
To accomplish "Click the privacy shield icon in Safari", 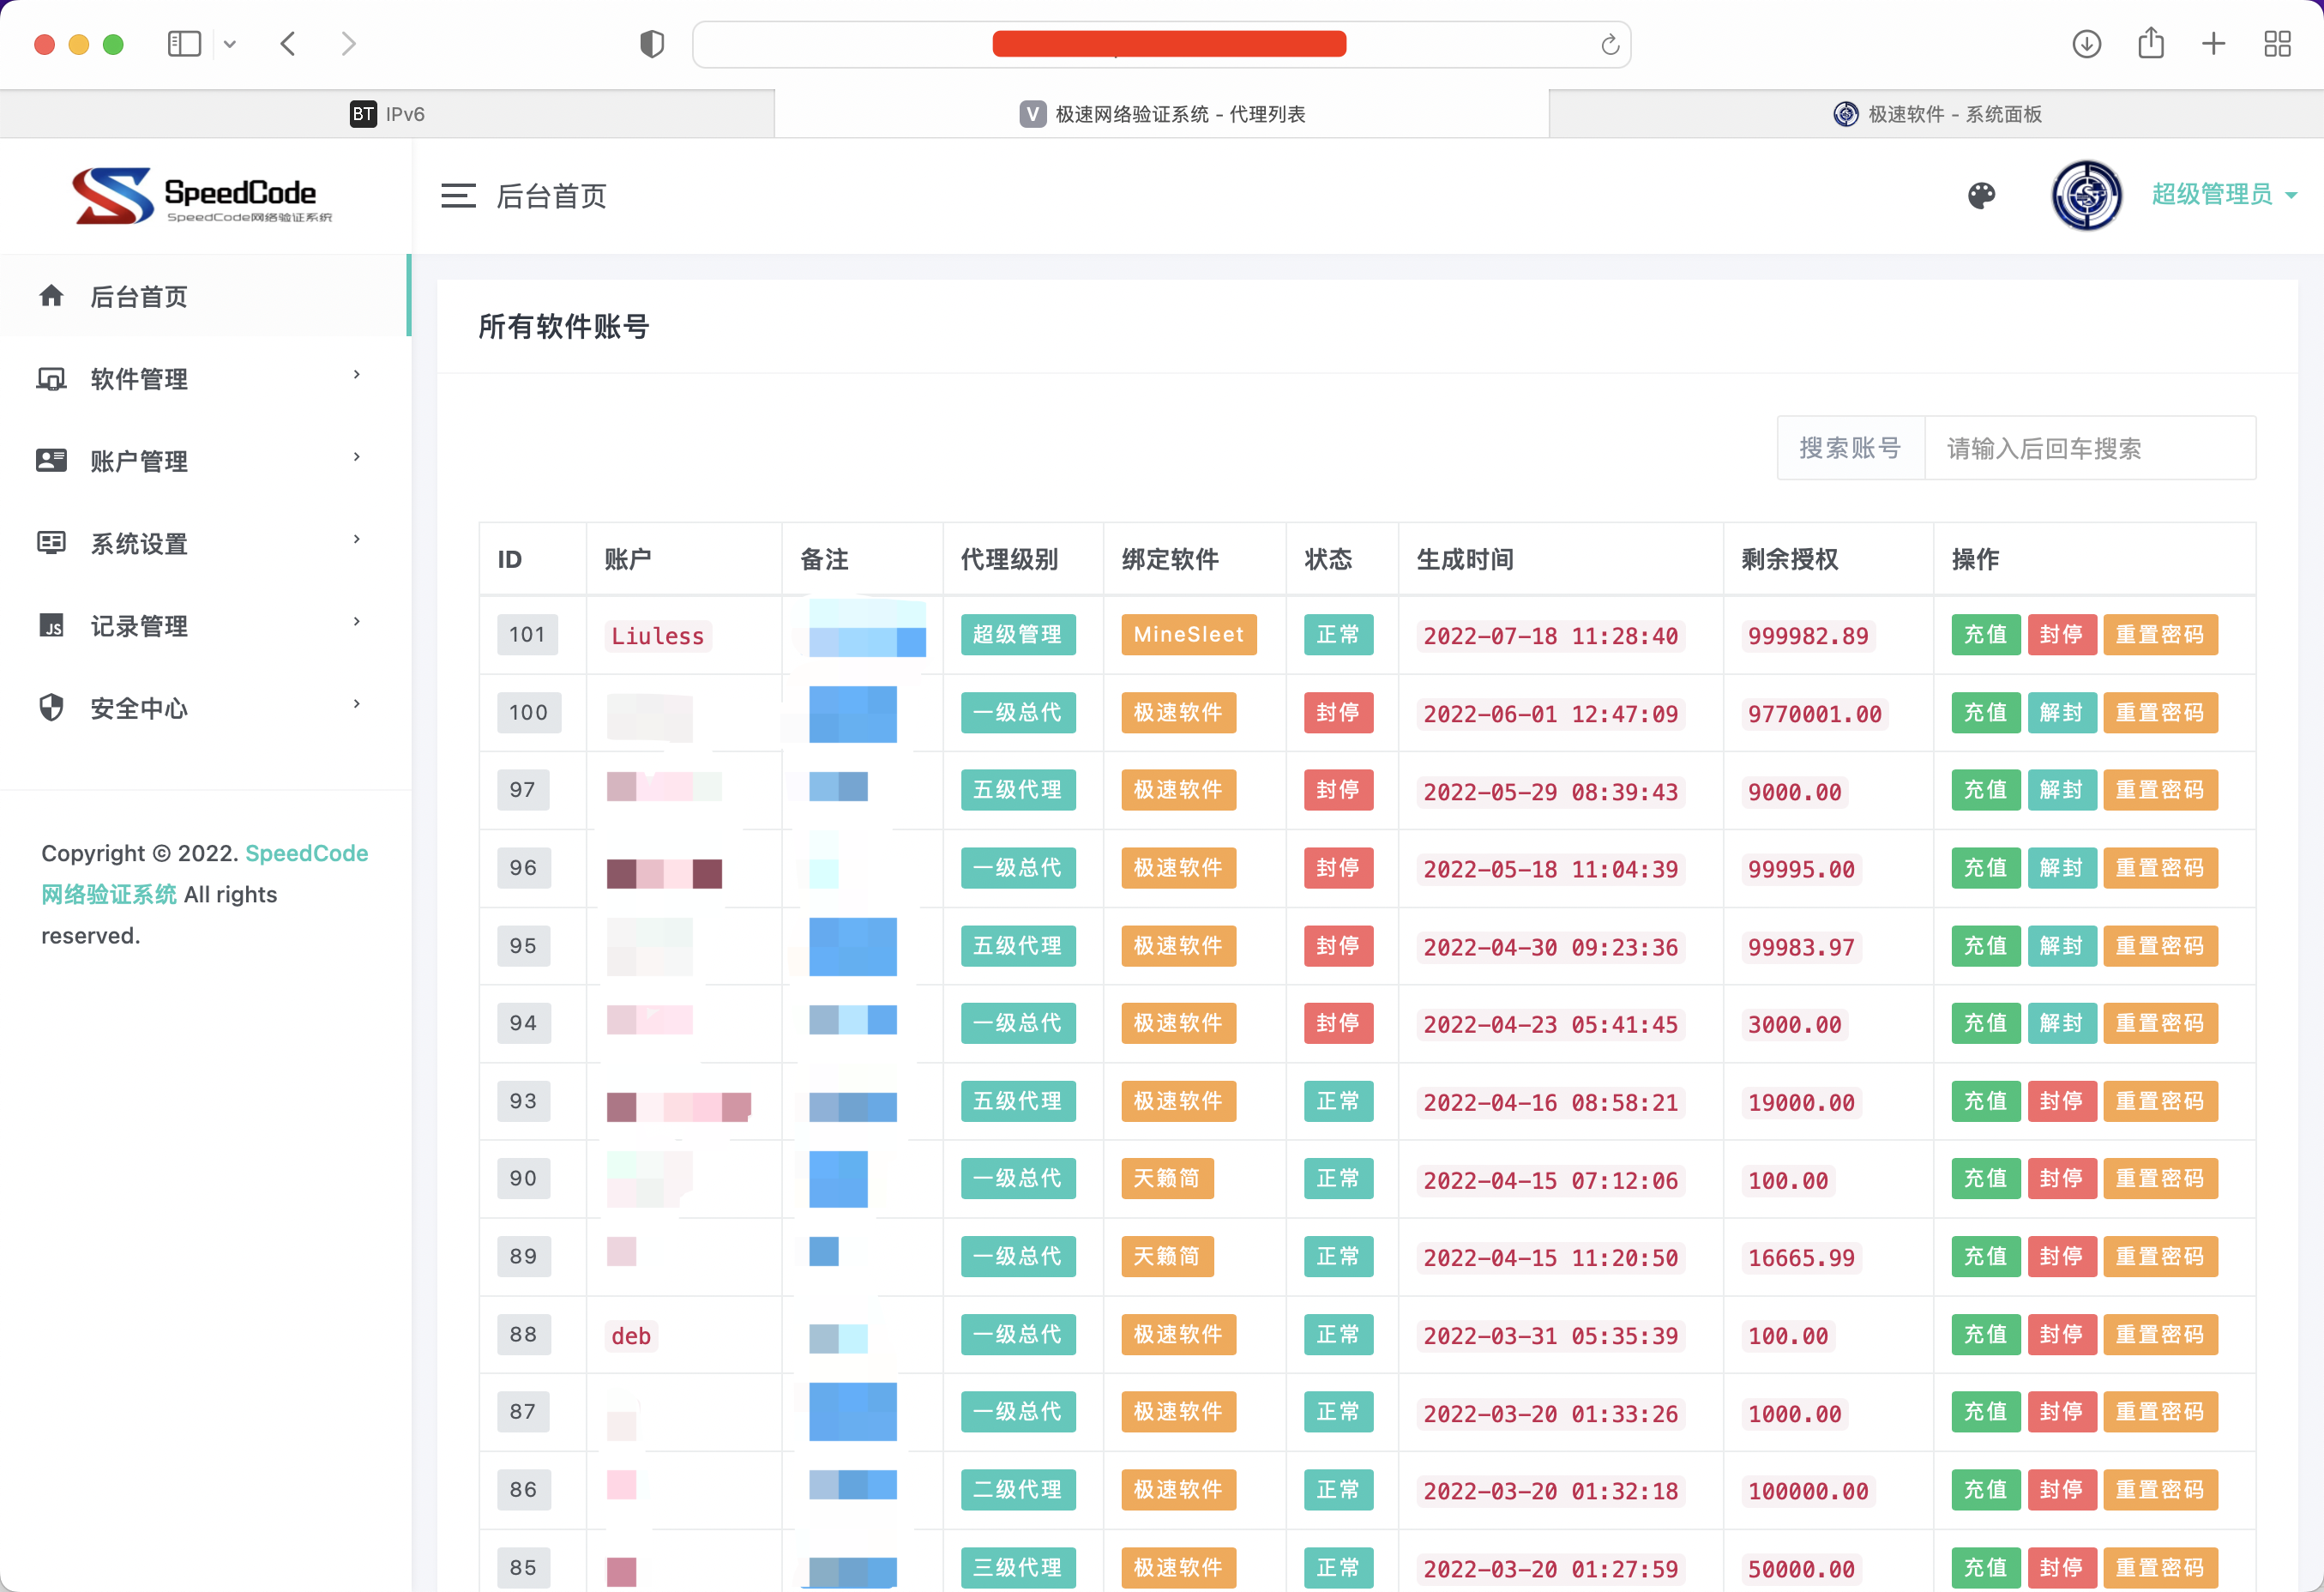I will tap(652, 44).
